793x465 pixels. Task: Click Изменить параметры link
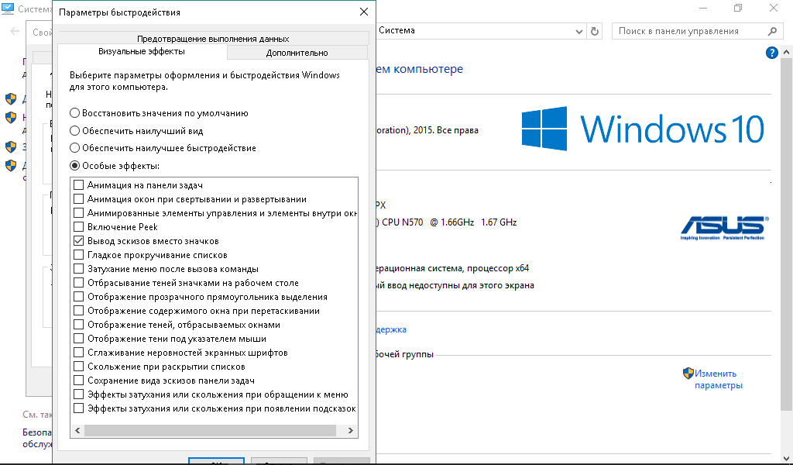718,380
